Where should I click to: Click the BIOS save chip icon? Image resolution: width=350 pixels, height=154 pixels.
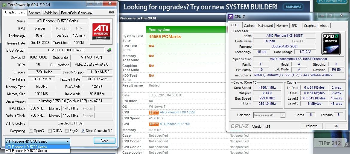(109, 50)
